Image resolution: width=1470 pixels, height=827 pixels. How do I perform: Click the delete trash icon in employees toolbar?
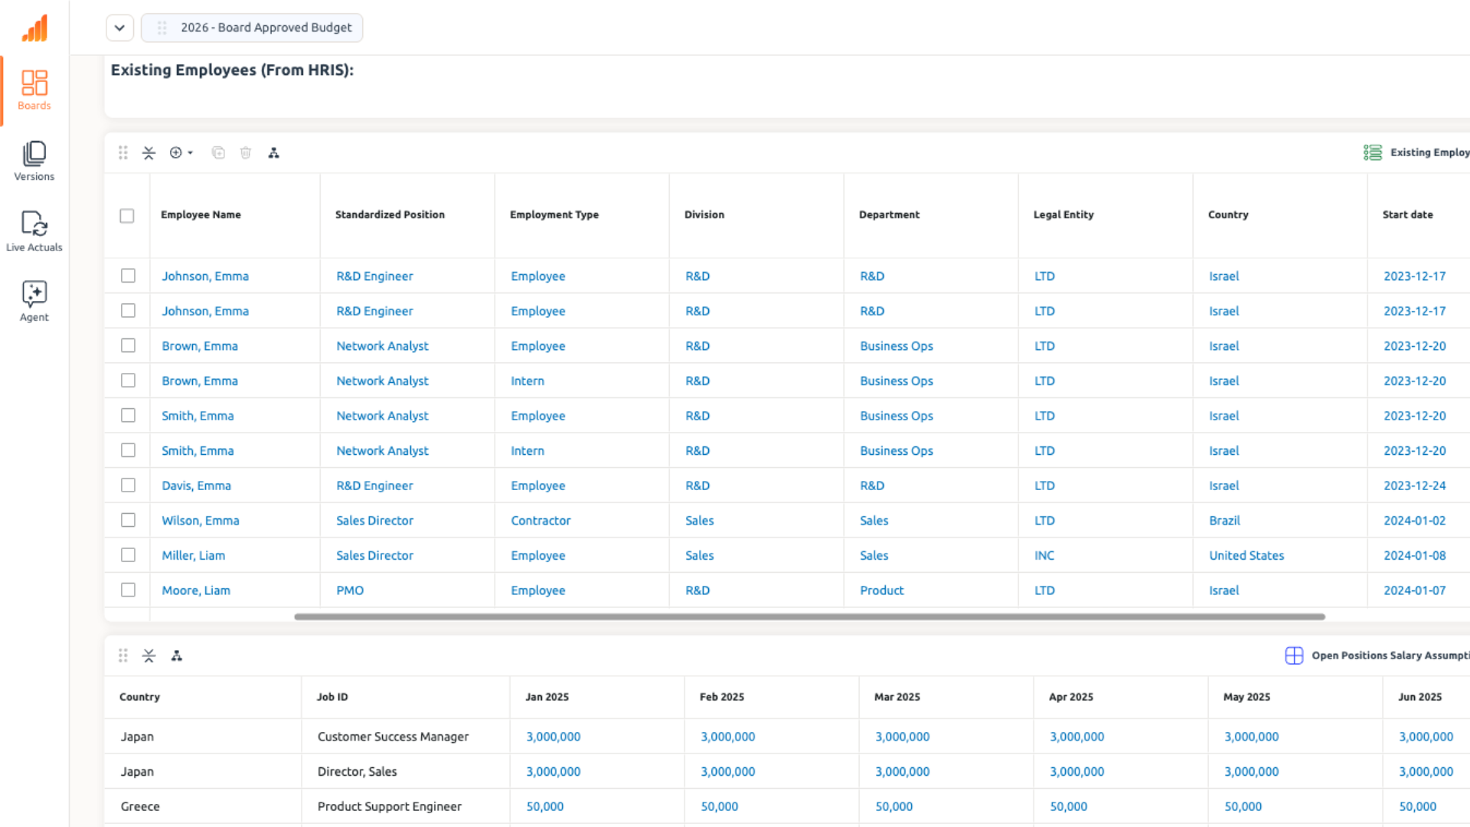(246, 153)
